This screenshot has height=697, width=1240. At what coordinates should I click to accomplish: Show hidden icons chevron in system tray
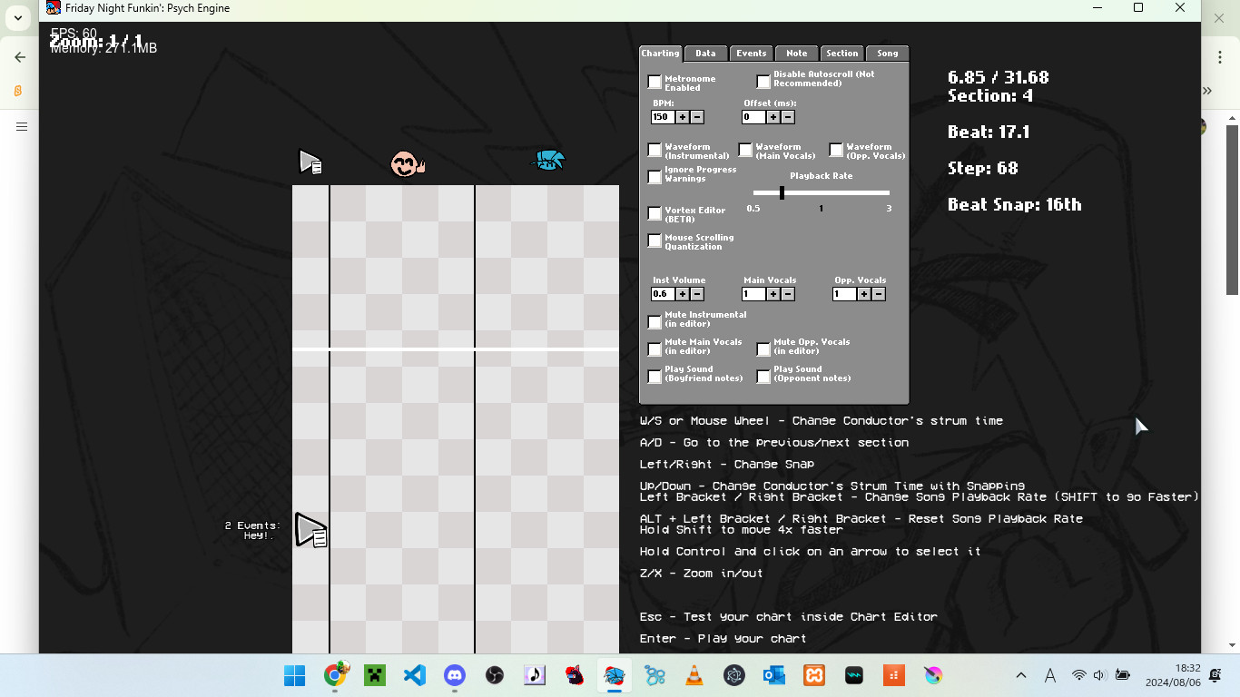coord(1021,675)
